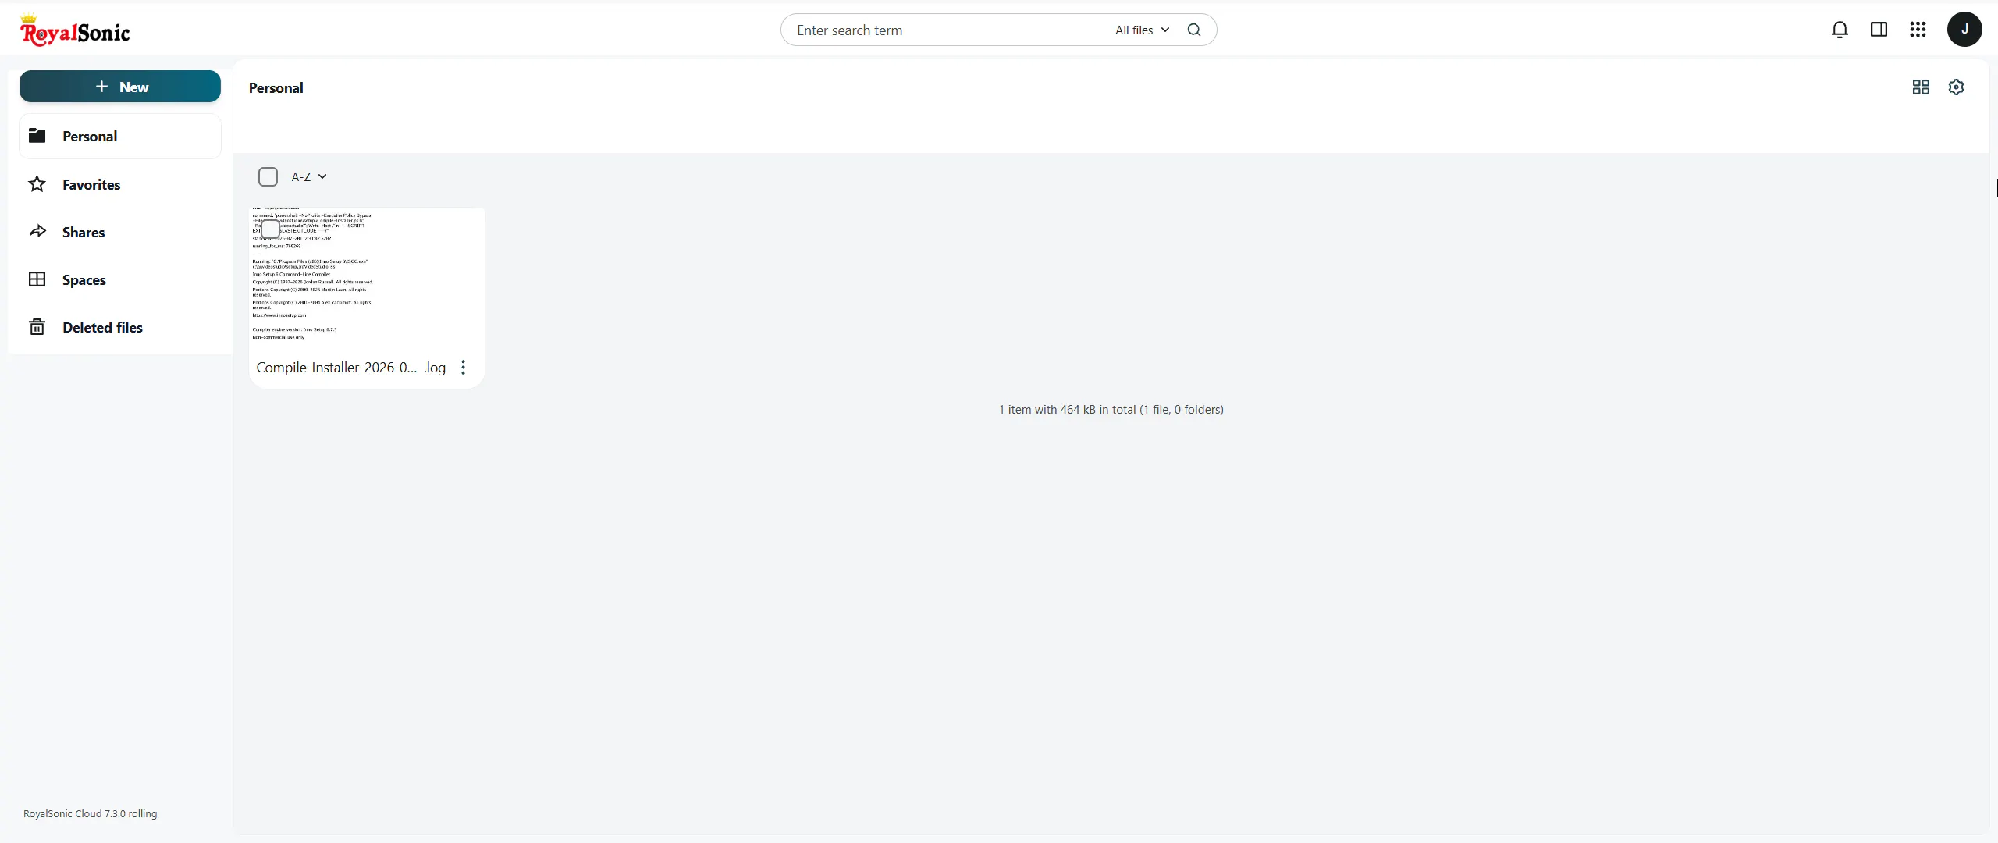Viewport: 1998px width, 843px height.
Task: Open the All files search scope dropdown
Action: pos(1142,30)
